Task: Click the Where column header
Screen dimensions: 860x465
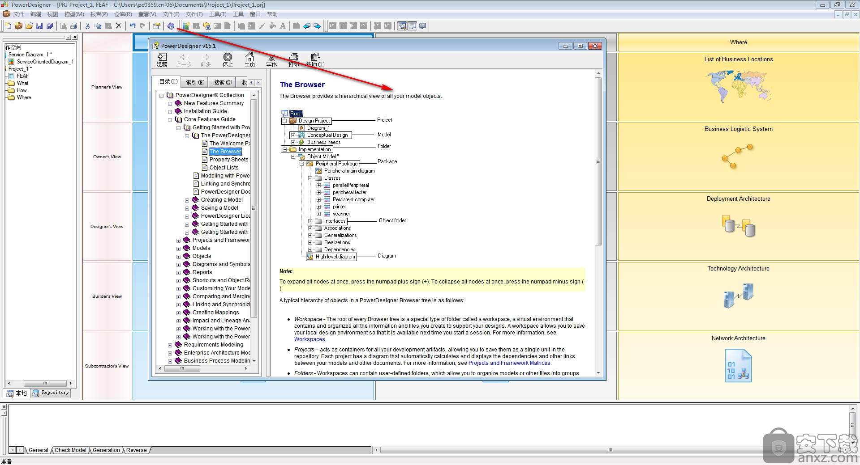Action: click(739, 42)
